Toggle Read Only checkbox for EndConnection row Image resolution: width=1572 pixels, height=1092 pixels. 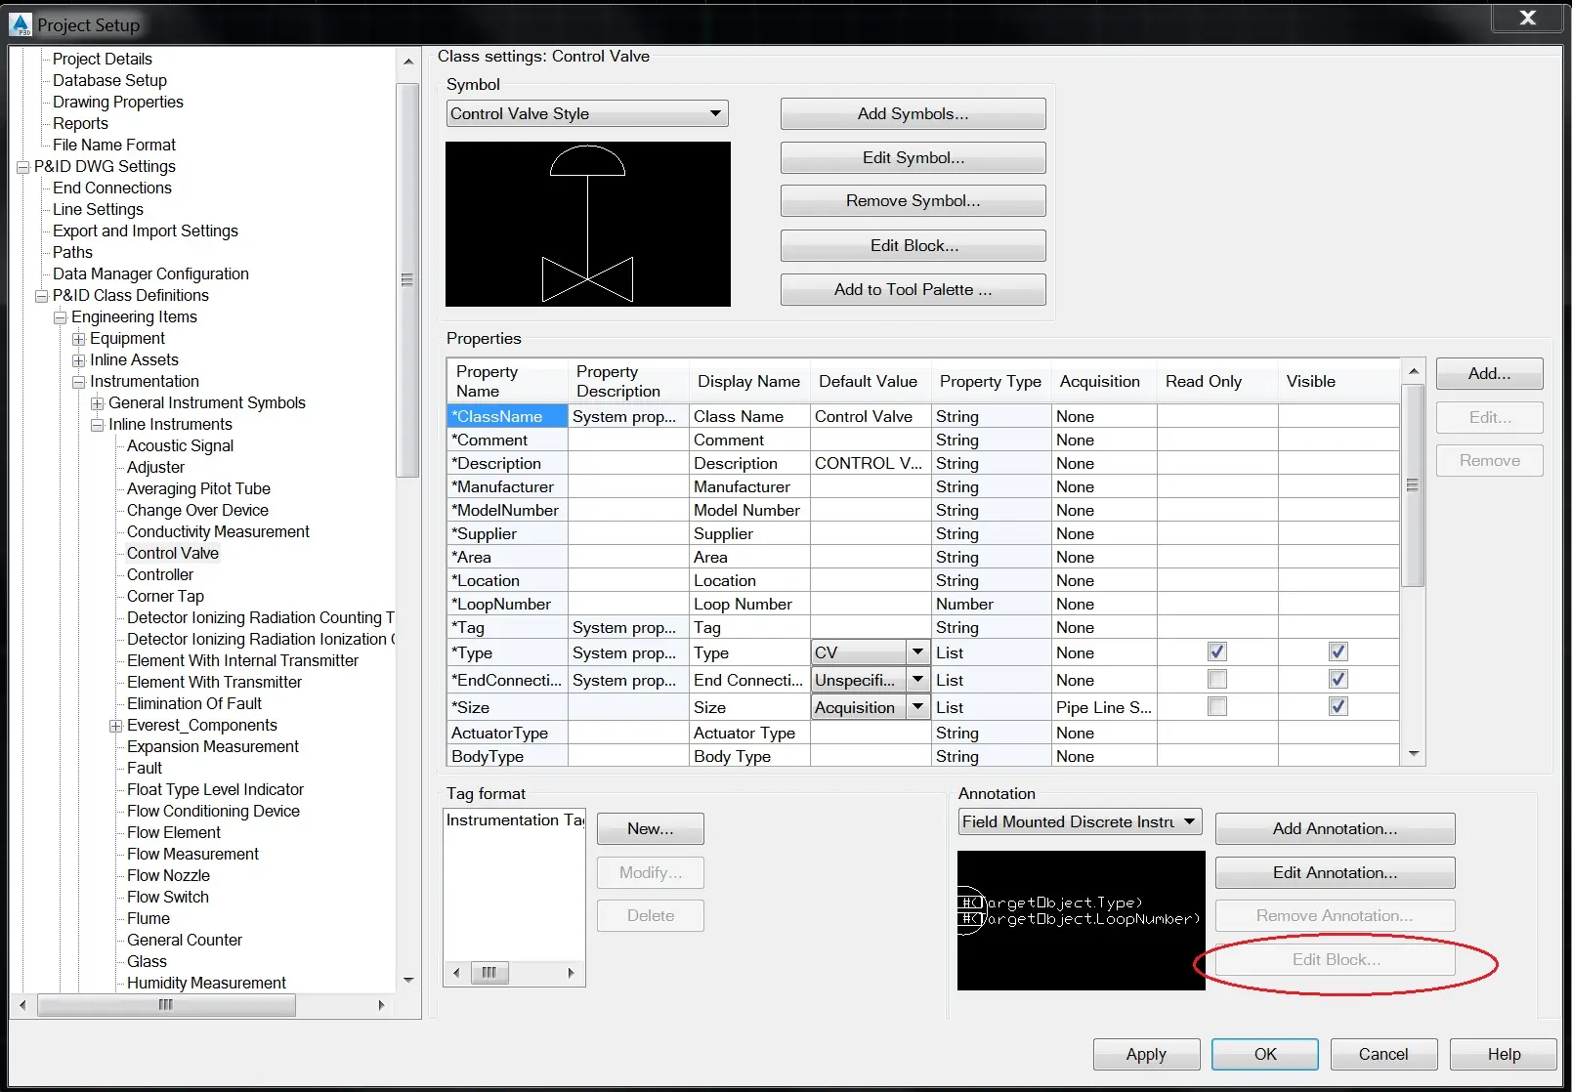click(x=1217, y=680)
